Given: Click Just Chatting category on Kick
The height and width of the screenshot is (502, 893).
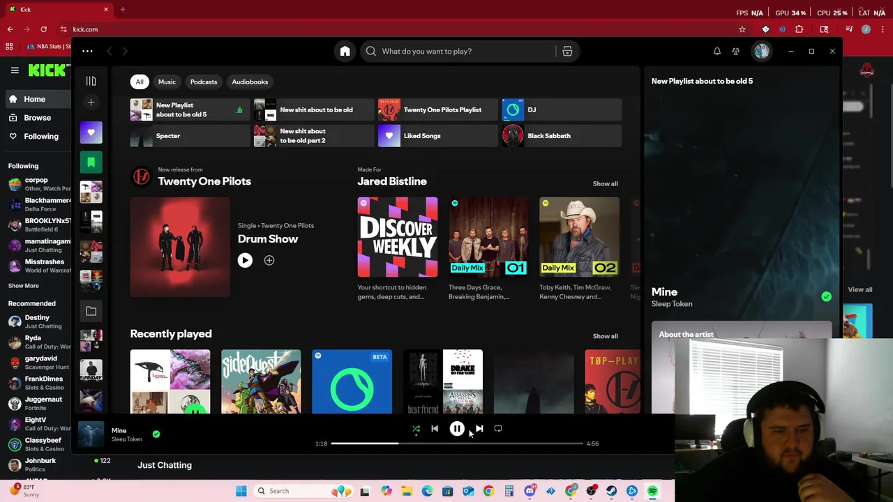Looking at the screenshot, I should [165, 465].
